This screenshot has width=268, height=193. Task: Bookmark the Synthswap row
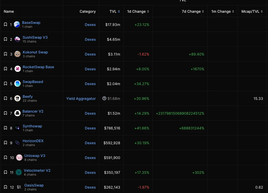click(5, 128)
